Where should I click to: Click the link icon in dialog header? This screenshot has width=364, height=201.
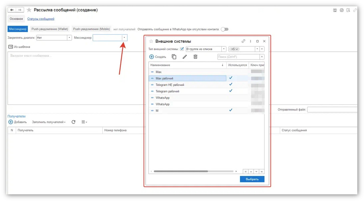pyautogui.click(x=243, y=41)
